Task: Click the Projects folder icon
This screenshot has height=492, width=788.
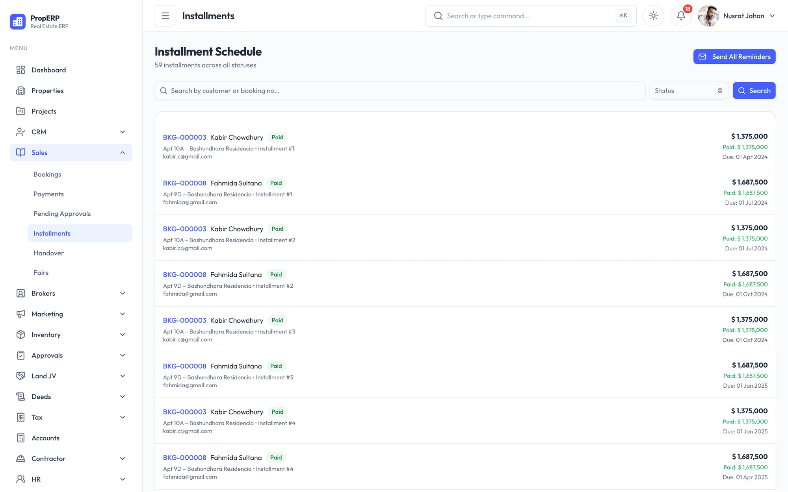Action: pyautogui.click(x=20, y=111)
